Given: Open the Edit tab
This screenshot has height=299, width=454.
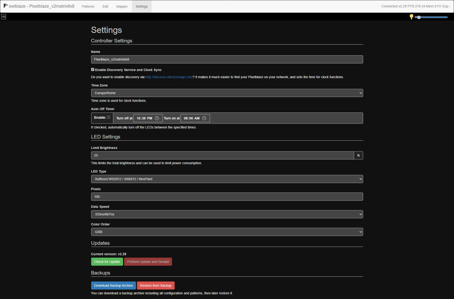Looking at the screenshot, I should (105, 6).
